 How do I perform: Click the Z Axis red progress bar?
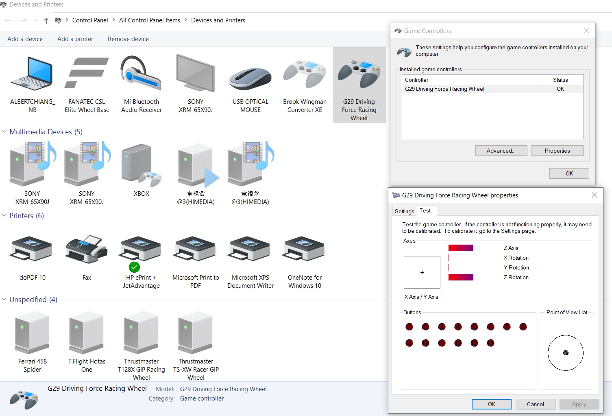(461, 248)
